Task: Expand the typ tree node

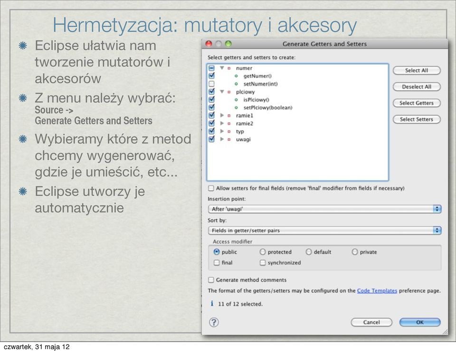Action: point(222,131)
